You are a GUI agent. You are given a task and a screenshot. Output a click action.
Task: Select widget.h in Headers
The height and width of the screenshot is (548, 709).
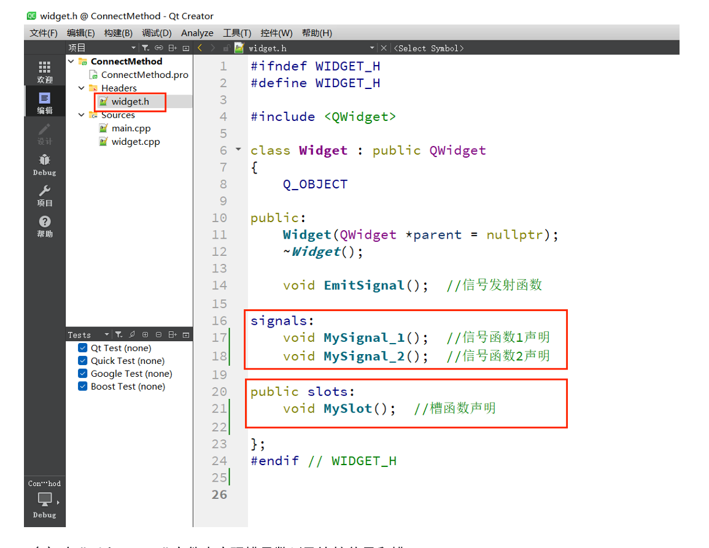click(x=130, y=102)
